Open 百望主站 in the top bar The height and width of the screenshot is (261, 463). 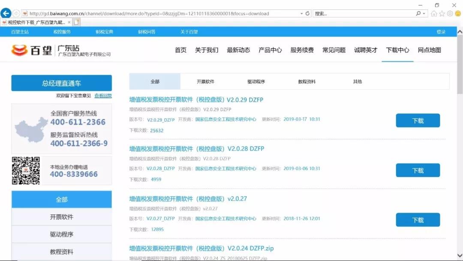(x=20, y=32)
